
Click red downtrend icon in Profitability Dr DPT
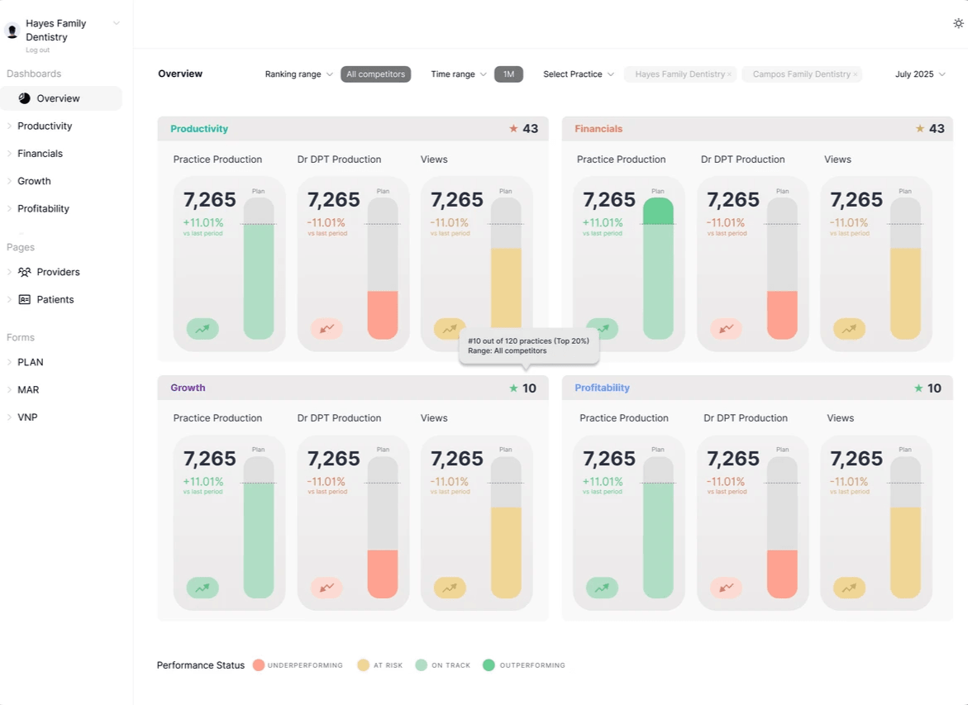[x=726, y=588]
